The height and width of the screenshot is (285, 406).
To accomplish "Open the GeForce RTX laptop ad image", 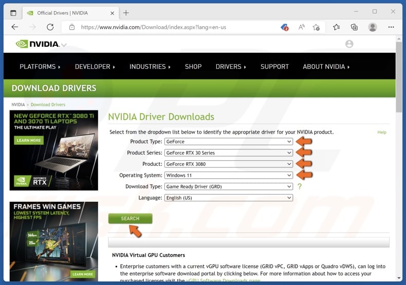I will point(54,150).
